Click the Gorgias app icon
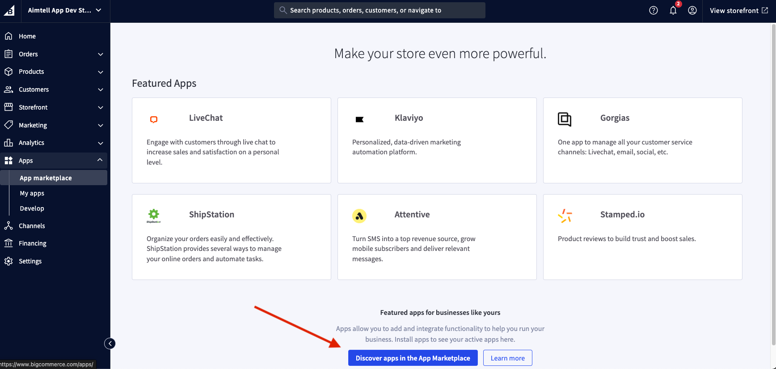 tap(565, 119)
